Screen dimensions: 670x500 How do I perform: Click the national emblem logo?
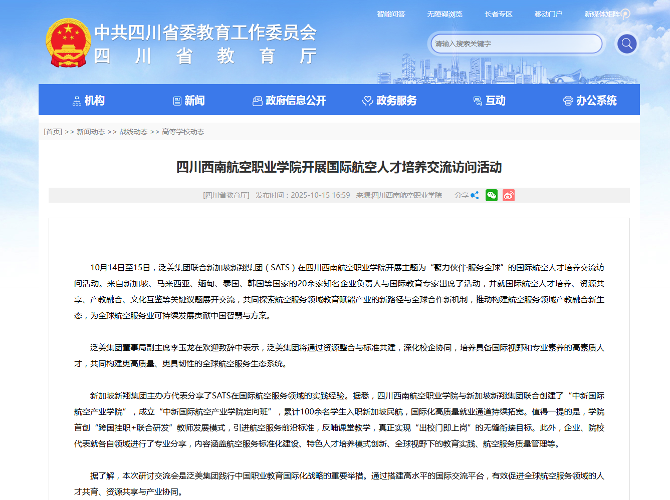[x=68, y=43]
